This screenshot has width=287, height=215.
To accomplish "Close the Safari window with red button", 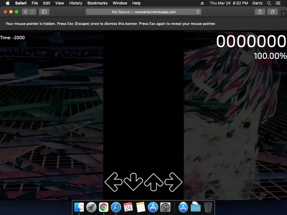I will pyautogui.click(x=5, y=12).
